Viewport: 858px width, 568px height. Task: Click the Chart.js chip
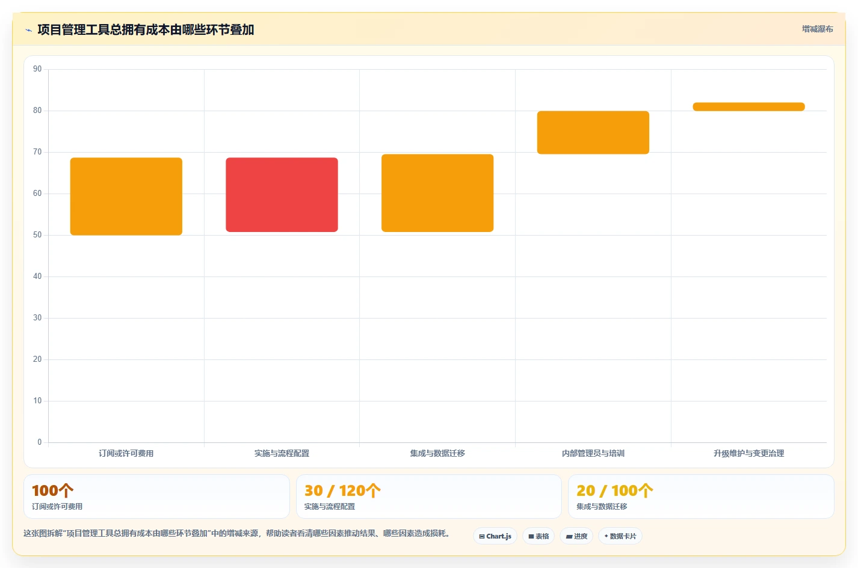pos(495,536)
